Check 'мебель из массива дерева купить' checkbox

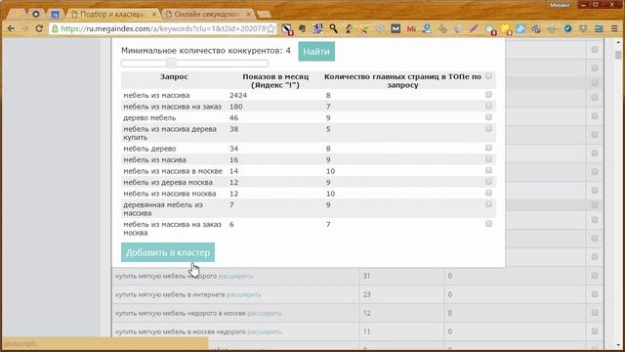[488, 128]
